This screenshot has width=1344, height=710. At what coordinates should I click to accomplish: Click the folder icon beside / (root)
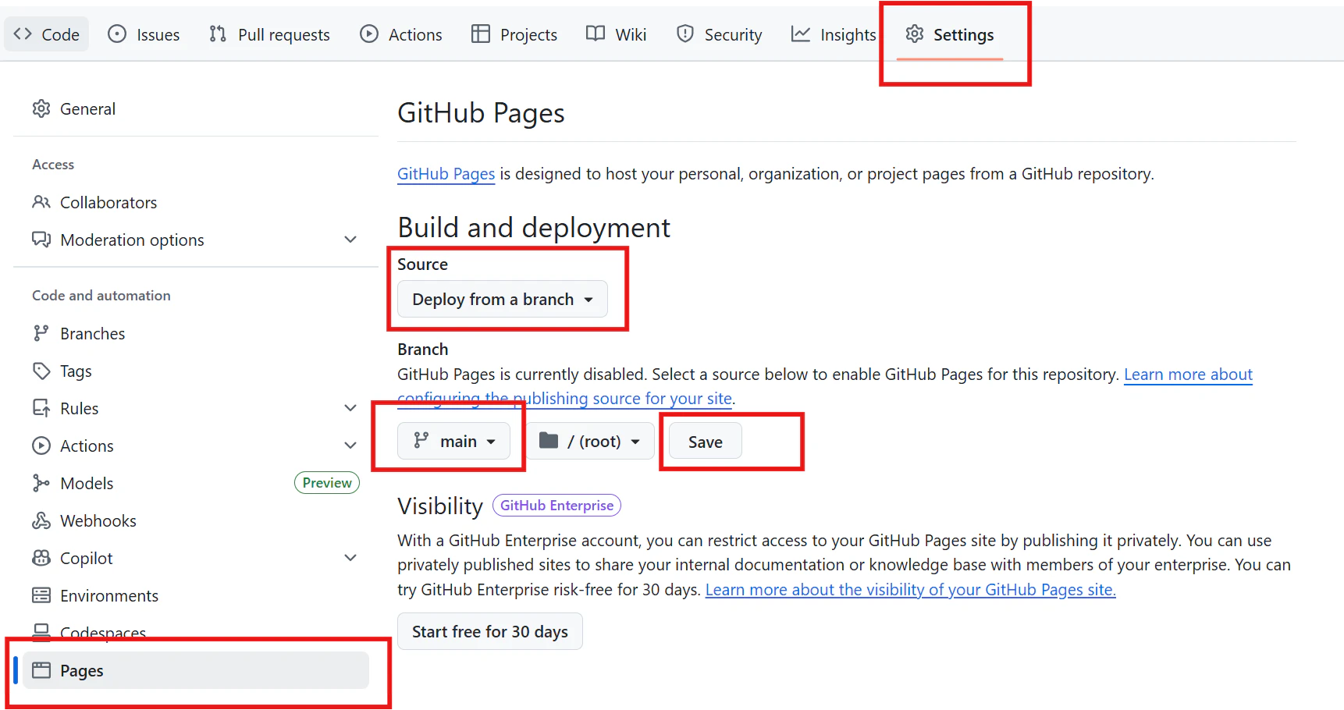click(549, 442)
